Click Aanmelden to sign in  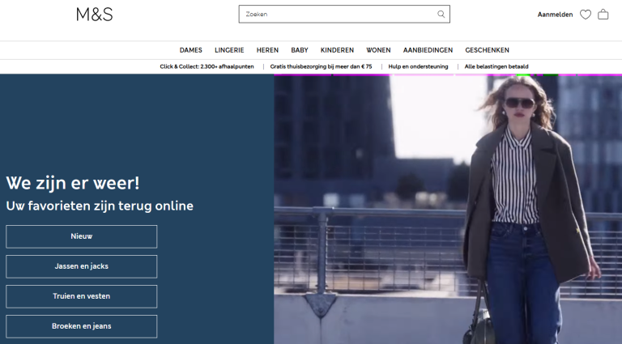click(555, 15)
